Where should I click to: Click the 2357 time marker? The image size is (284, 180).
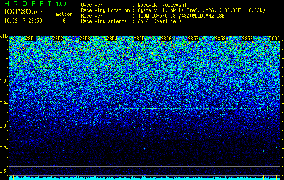click(x=193, y=39)
